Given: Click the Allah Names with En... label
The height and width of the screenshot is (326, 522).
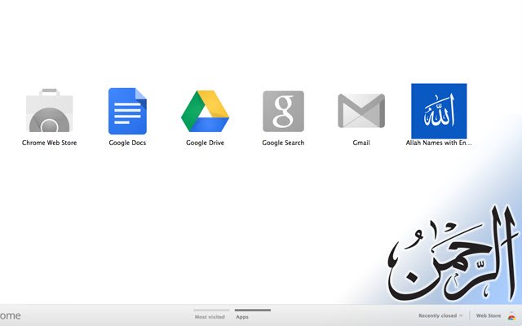Looking at the screenshot, I should [x=439, y=143].
